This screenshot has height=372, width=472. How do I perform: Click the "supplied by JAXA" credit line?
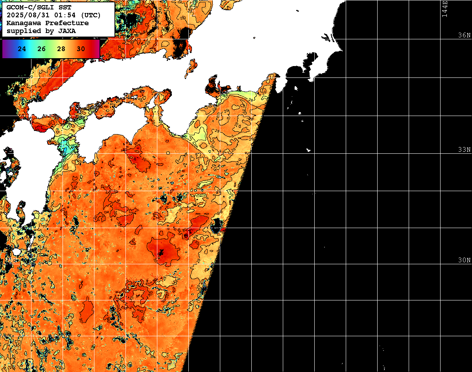coord(41,31)
